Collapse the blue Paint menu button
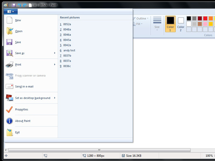The height and width of the screenshot is (161, 215). (x=11, y=12)
